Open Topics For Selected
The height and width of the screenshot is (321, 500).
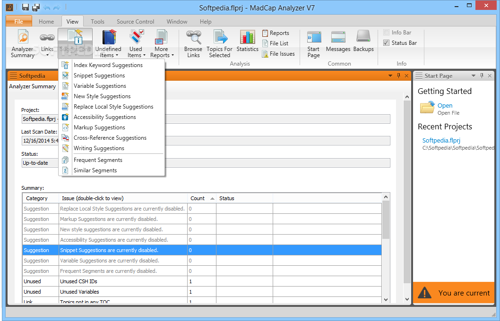coord(219,43)
